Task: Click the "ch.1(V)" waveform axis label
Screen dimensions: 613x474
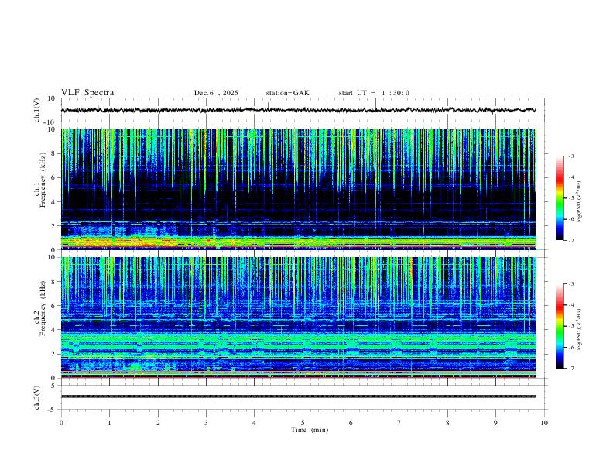Action: coord(37,110)
